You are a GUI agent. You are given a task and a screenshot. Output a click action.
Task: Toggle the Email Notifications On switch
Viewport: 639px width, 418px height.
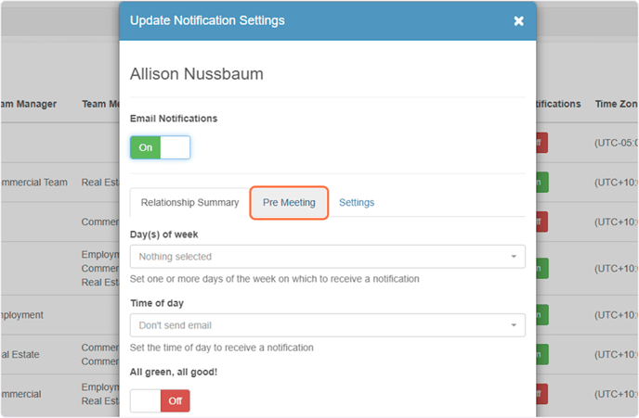[x=160, y=147]
